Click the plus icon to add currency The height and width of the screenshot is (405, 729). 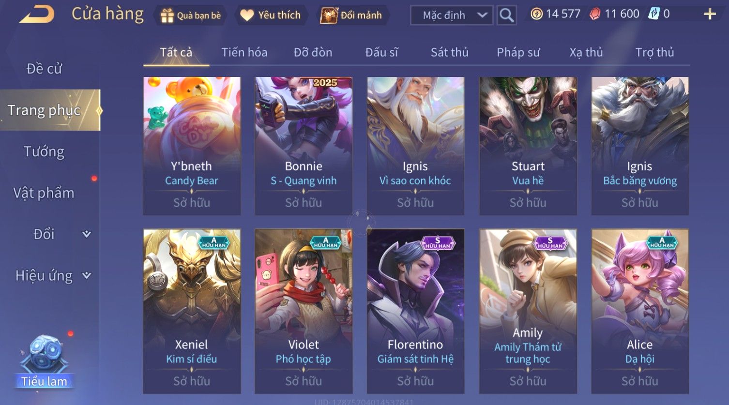coord(710,14)
